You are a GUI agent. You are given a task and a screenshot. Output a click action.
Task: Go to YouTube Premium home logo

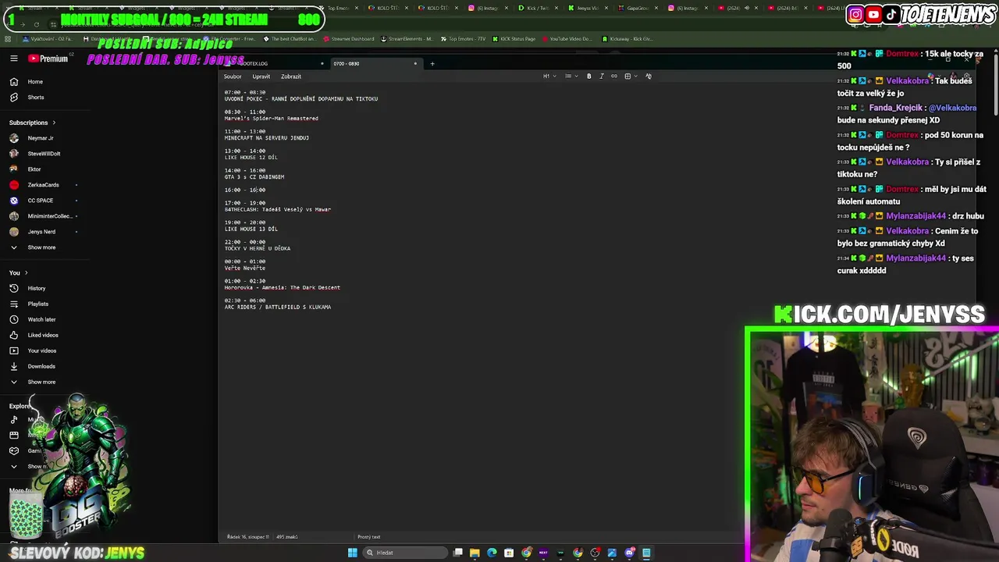50,59
